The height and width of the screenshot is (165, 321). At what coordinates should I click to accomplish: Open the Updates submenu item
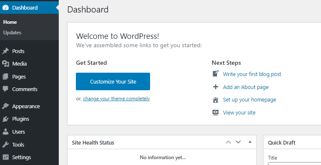pyautogui.click(x=12, y=33)
